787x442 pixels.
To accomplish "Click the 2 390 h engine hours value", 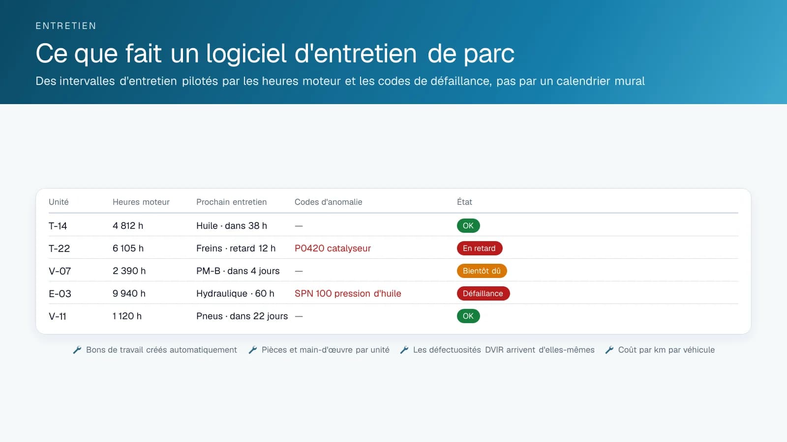I will tap(129, 271).
